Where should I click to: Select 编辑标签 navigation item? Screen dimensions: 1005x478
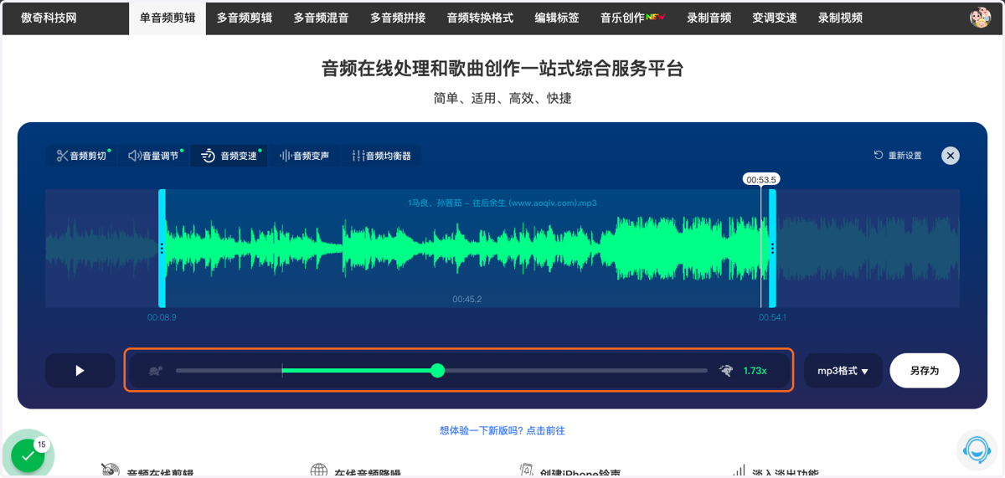click(x=557, y=18)
